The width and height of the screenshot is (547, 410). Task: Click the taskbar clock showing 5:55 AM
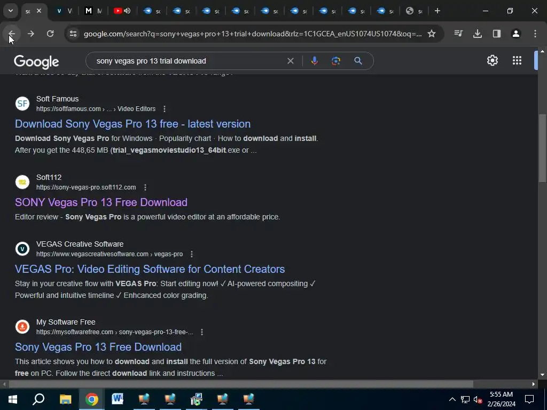(501, 399)
